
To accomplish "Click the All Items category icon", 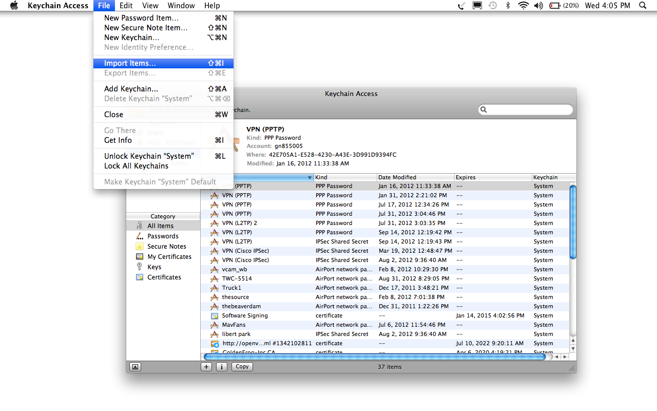I will [139, 226].
